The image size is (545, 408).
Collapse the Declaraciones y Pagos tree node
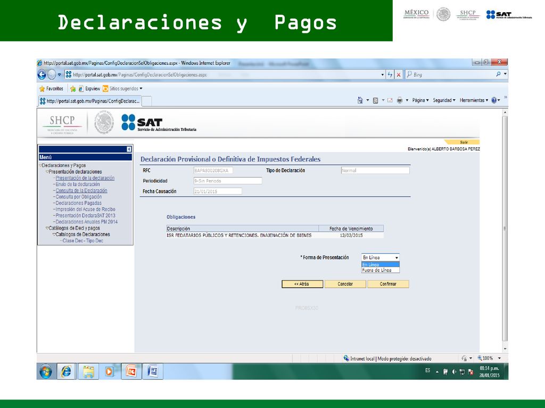coord(40,166)
